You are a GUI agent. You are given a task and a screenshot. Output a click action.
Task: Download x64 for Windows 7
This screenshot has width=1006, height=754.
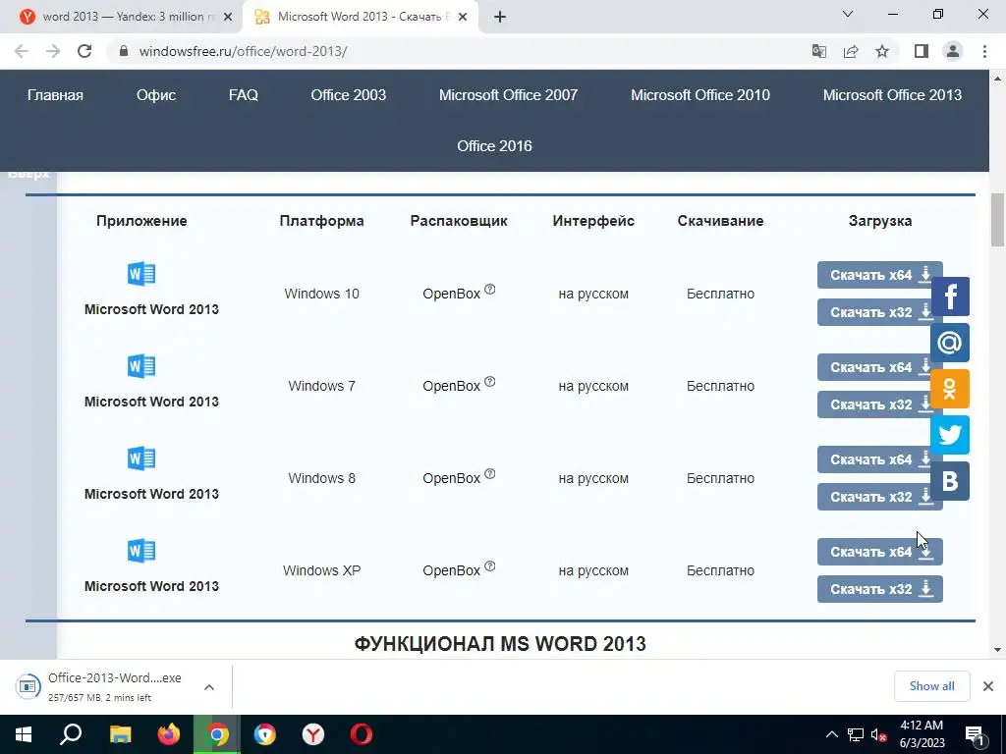(873, 367)
